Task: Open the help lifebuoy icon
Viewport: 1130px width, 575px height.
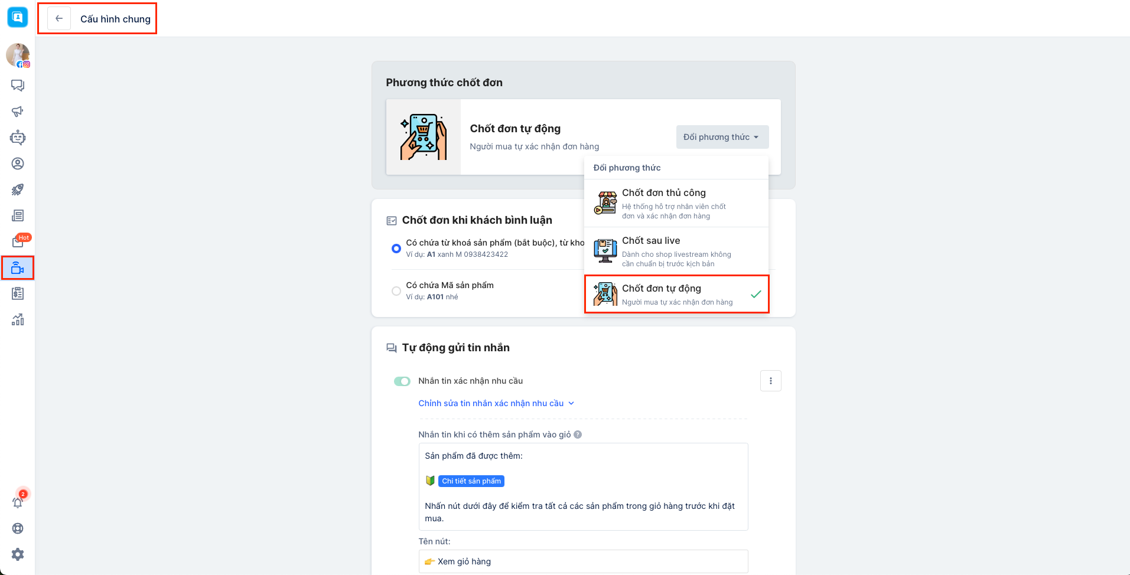Action: click(x=18, y=528)
